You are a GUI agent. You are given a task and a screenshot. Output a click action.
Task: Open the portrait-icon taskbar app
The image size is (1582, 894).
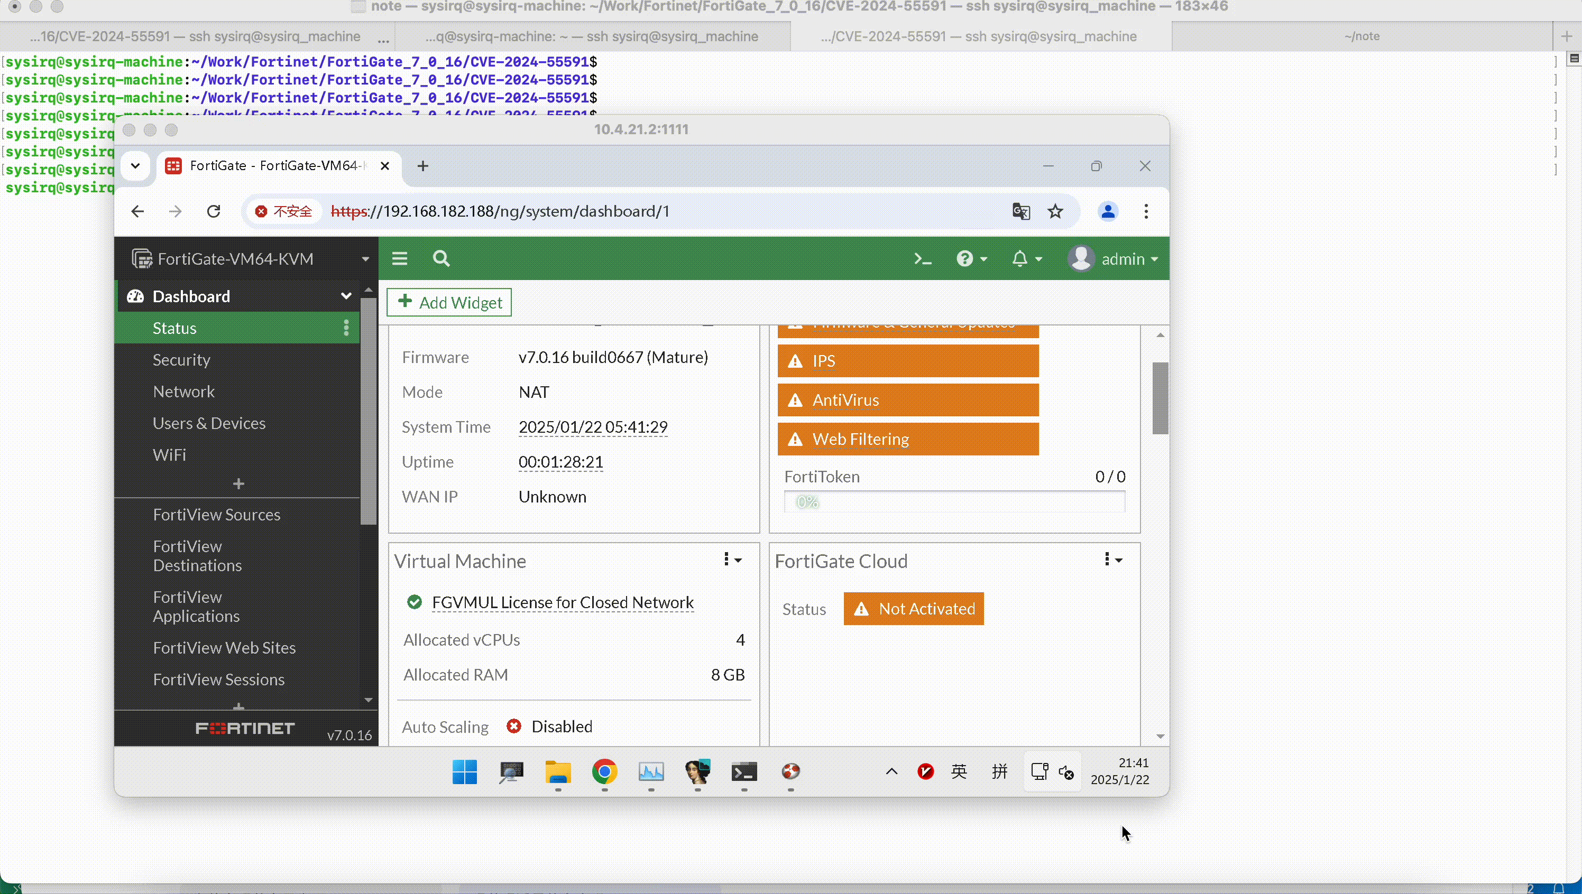click(x=698, y=772)
